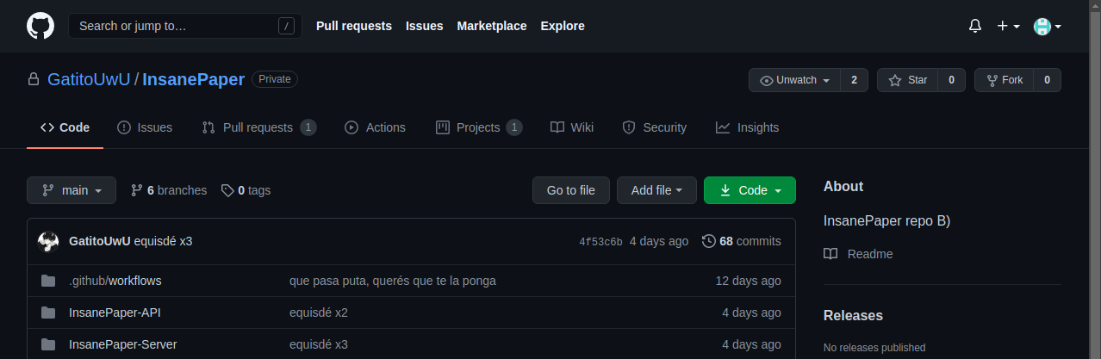Click the InsanePaper-API folder icon
Viewport: 1101px width, 359px height.
[48, 313]
